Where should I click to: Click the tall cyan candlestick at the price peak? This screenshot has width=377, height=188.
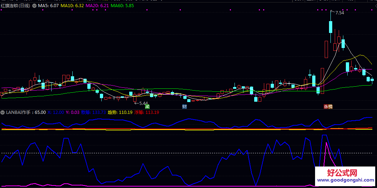[331, 27]
